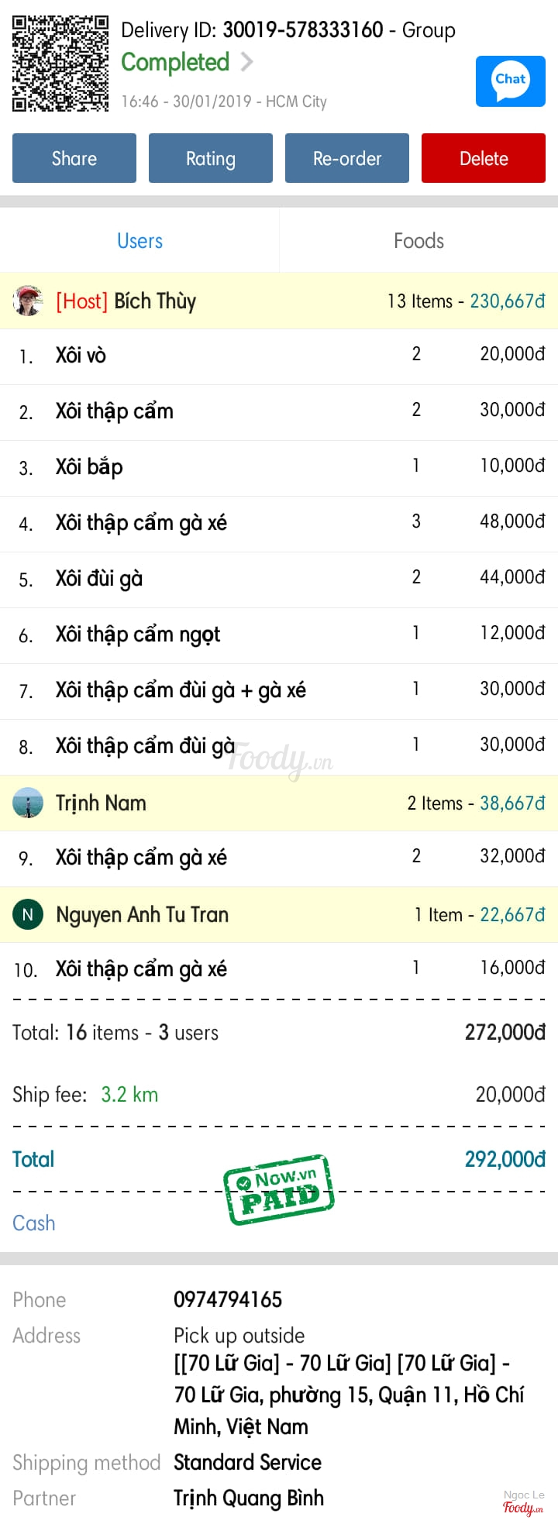Tap partner name Trịnh Quang Bình
This screenshot has height=1524, width=558.
248,1498
